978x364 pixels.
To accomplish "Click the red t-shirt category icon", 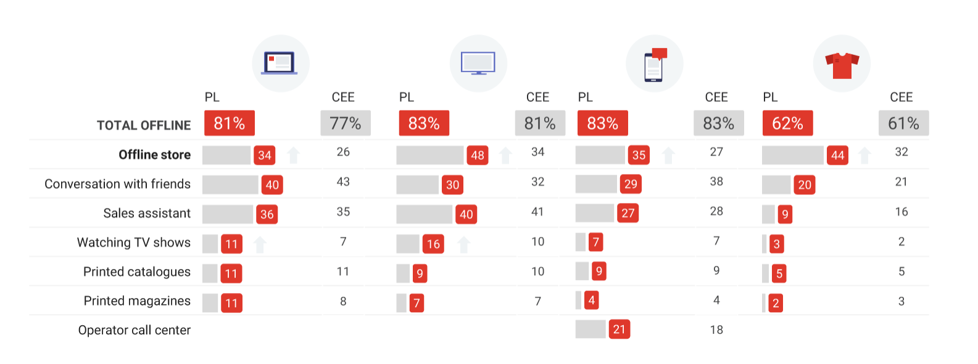I will pyautogui.click(x=842, y=64).
